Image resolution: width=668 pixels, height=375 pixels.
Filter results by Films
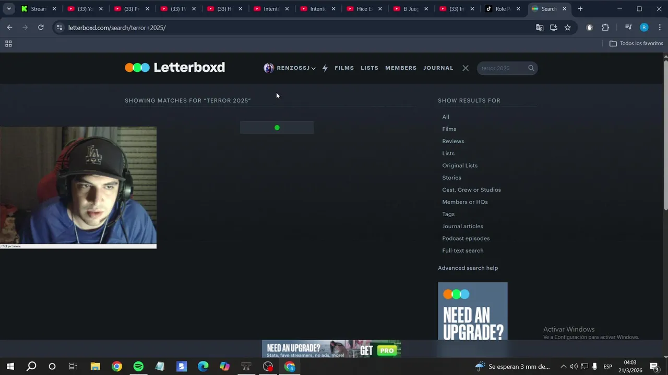coord(449,129)
